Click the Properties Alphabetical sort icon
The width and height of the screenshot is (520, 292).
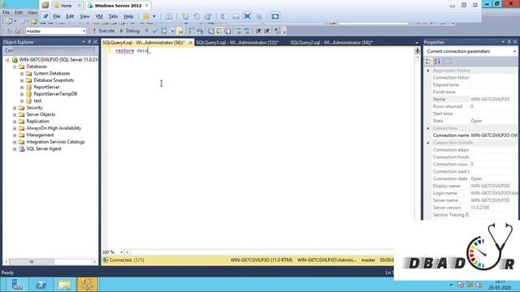pyautogui.click(x=437, y=62)
